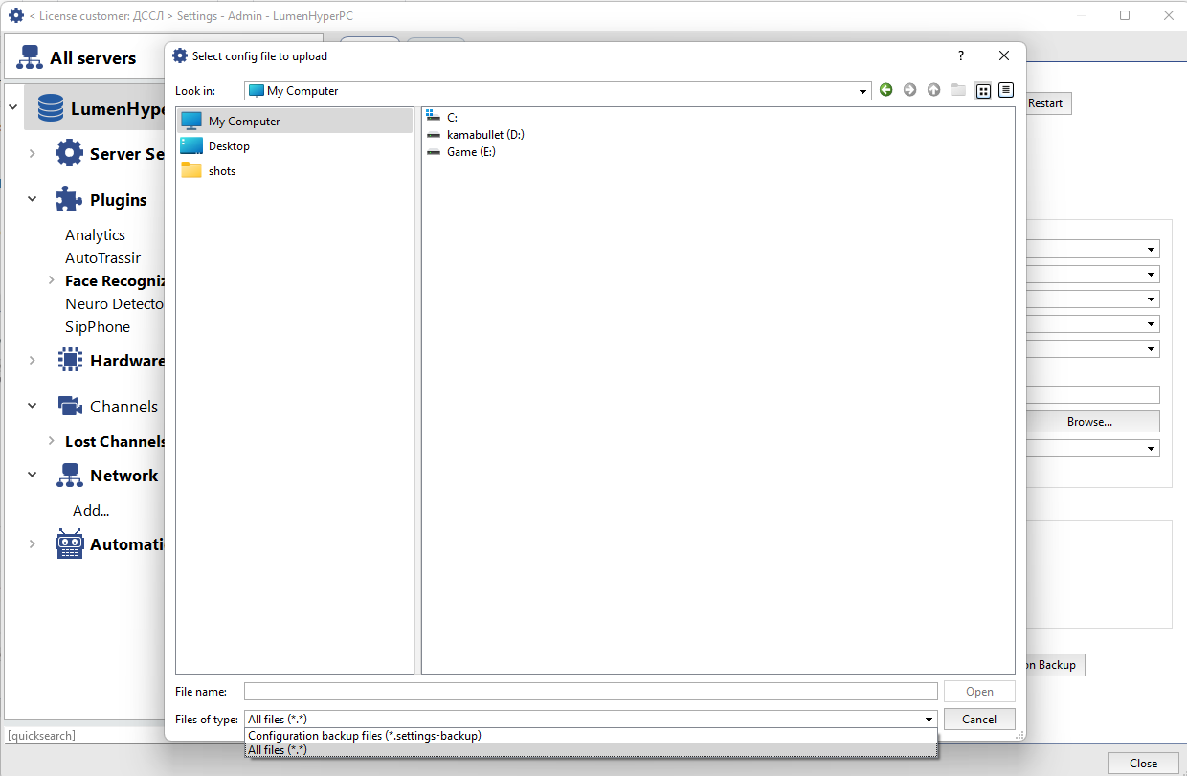Focus the File name input field
Image resolution: width=1187 pixels, height=776 pixels.
click(x=591, y=692)
